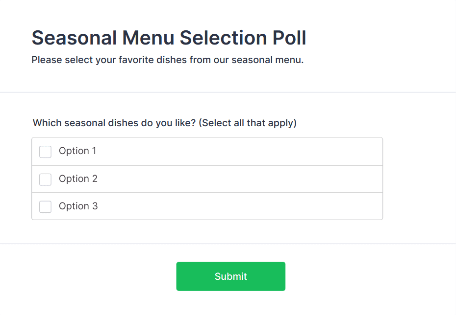
Task: Click the "Option 1" label text
Action: click(77, 151)
